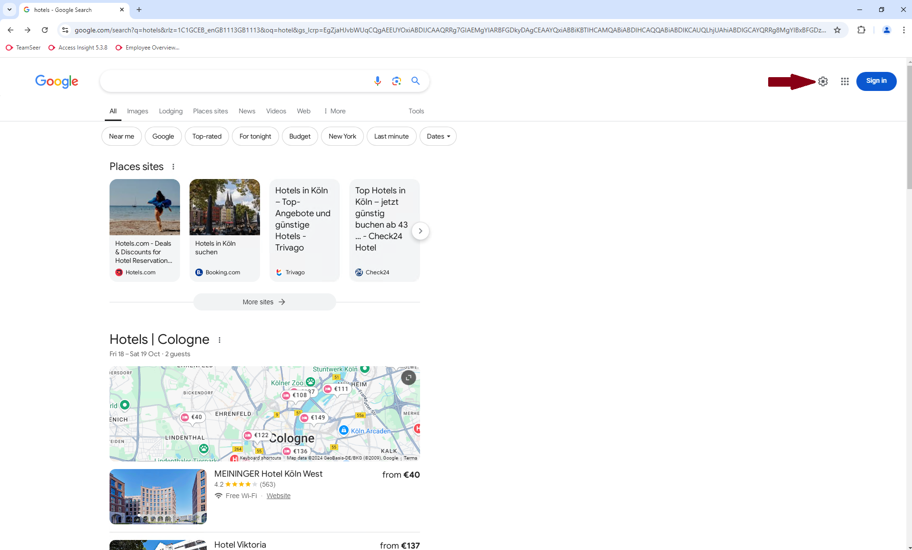Viewport: 912px width, 550px height.
Task: Expand the tab search dropdown arrow
Action: coord(9,10)
